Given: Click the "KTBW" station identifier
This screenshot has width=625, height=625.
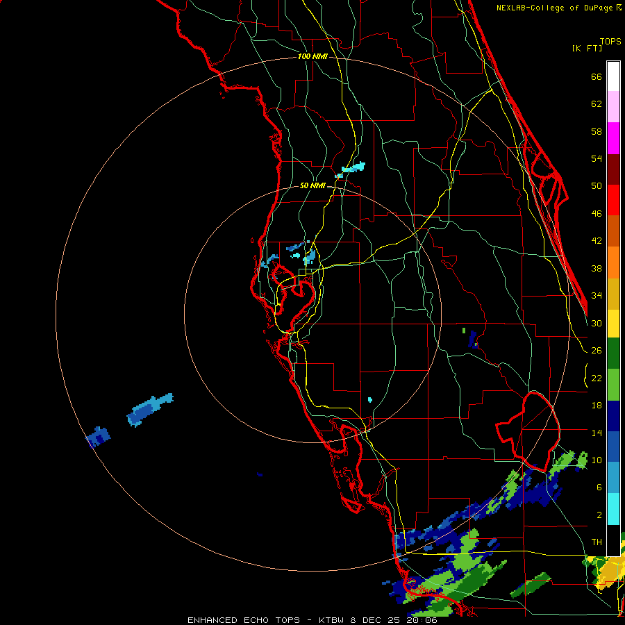Looking at the screenshot, I should tap(333, 620).
